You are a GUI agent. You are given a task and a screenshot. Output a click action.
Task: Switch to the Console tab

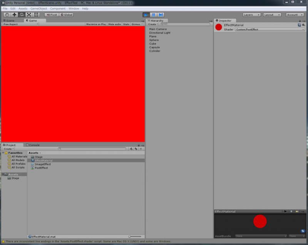point(33,145)
